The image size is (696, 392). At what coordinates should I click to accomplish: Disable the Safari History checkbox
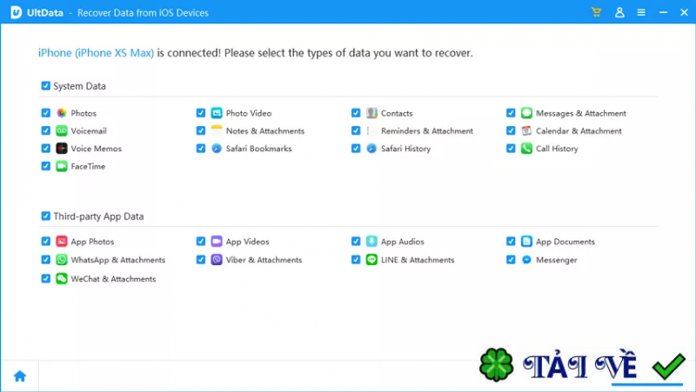[356, 149]
